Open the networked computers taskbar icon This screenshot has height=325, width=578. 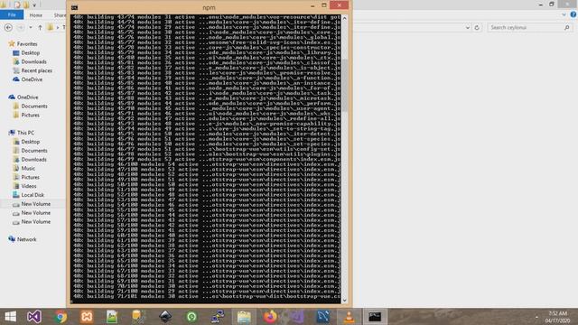pos(218,317)
